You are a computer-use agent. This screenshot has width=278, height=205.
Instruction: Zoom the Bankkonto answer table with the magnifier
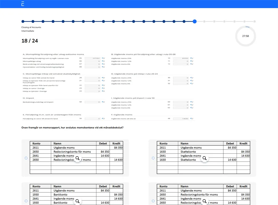point(77,201)
